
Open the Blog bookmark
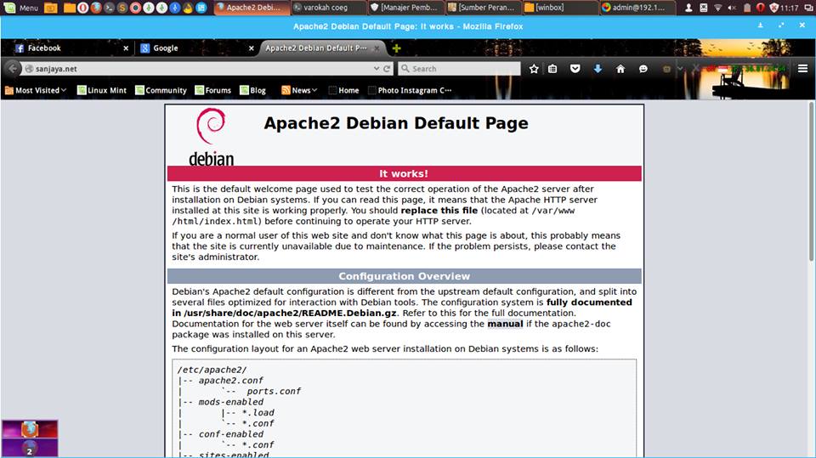pos(253,90)
